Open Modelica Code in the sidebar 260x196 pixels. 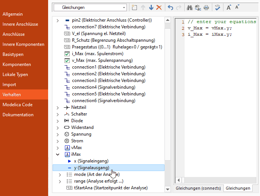point(18,105)
